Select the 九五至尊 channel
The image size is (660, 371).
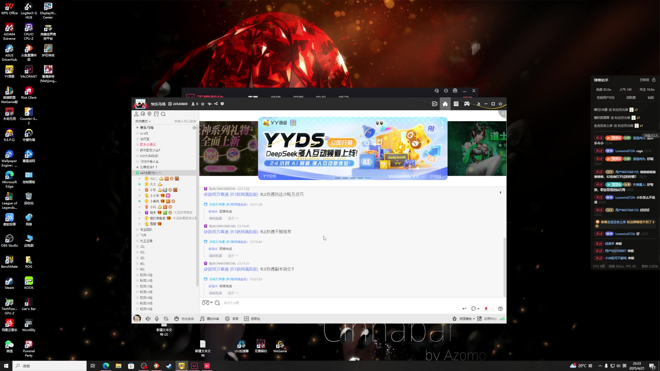pyautogui.click(x=146, y=241)
